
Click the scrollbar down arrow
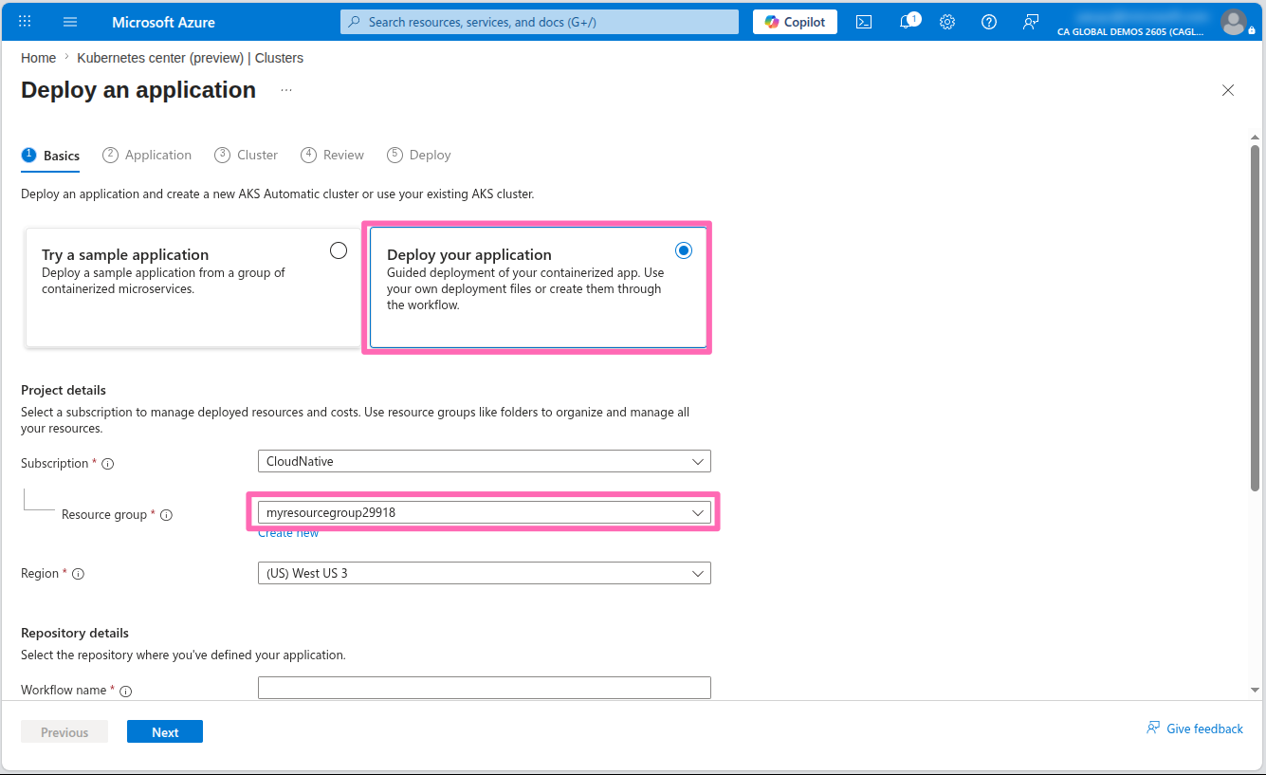[1255, 690]
